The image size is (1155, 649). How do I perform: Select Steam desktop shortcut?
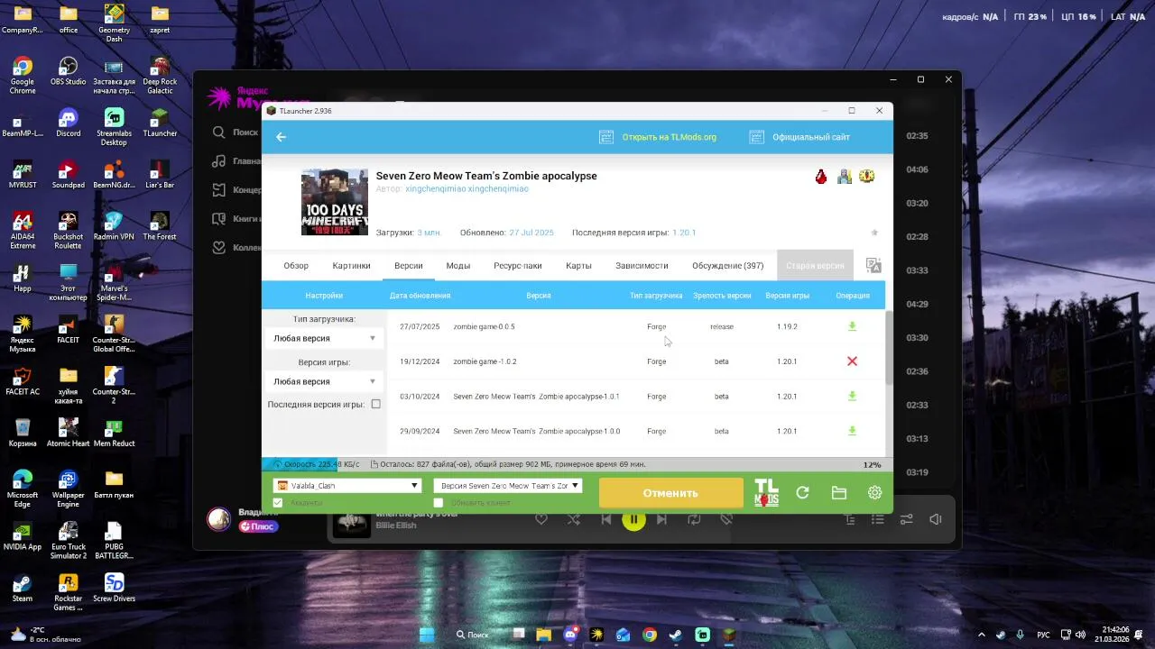click(x=23, y=588)
